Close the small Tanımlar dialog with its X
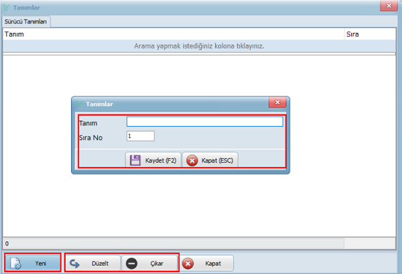Screen dimensions: 402x274 coord(277,103)
